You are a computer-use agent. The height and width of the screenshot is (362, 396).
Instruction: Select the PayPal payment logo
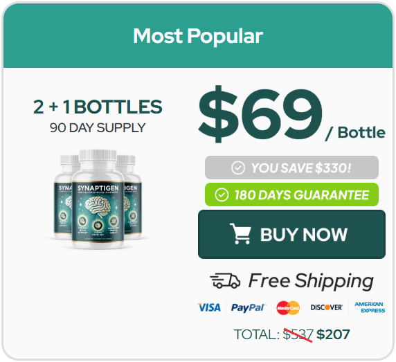click(x=248, y=308)
